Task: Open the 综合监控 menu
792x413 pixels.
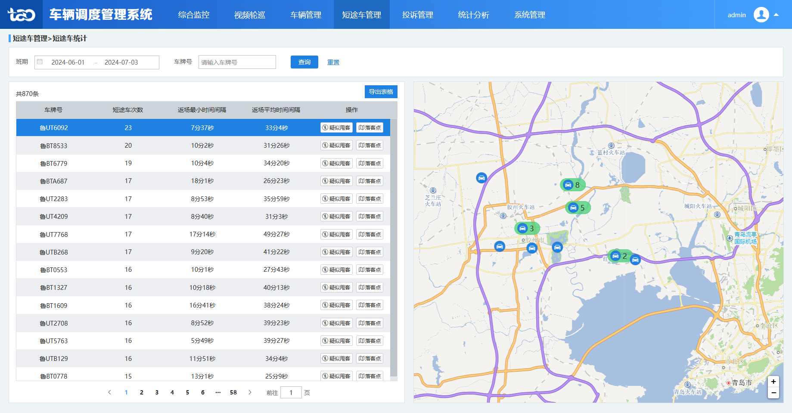Action: point(194,15)
